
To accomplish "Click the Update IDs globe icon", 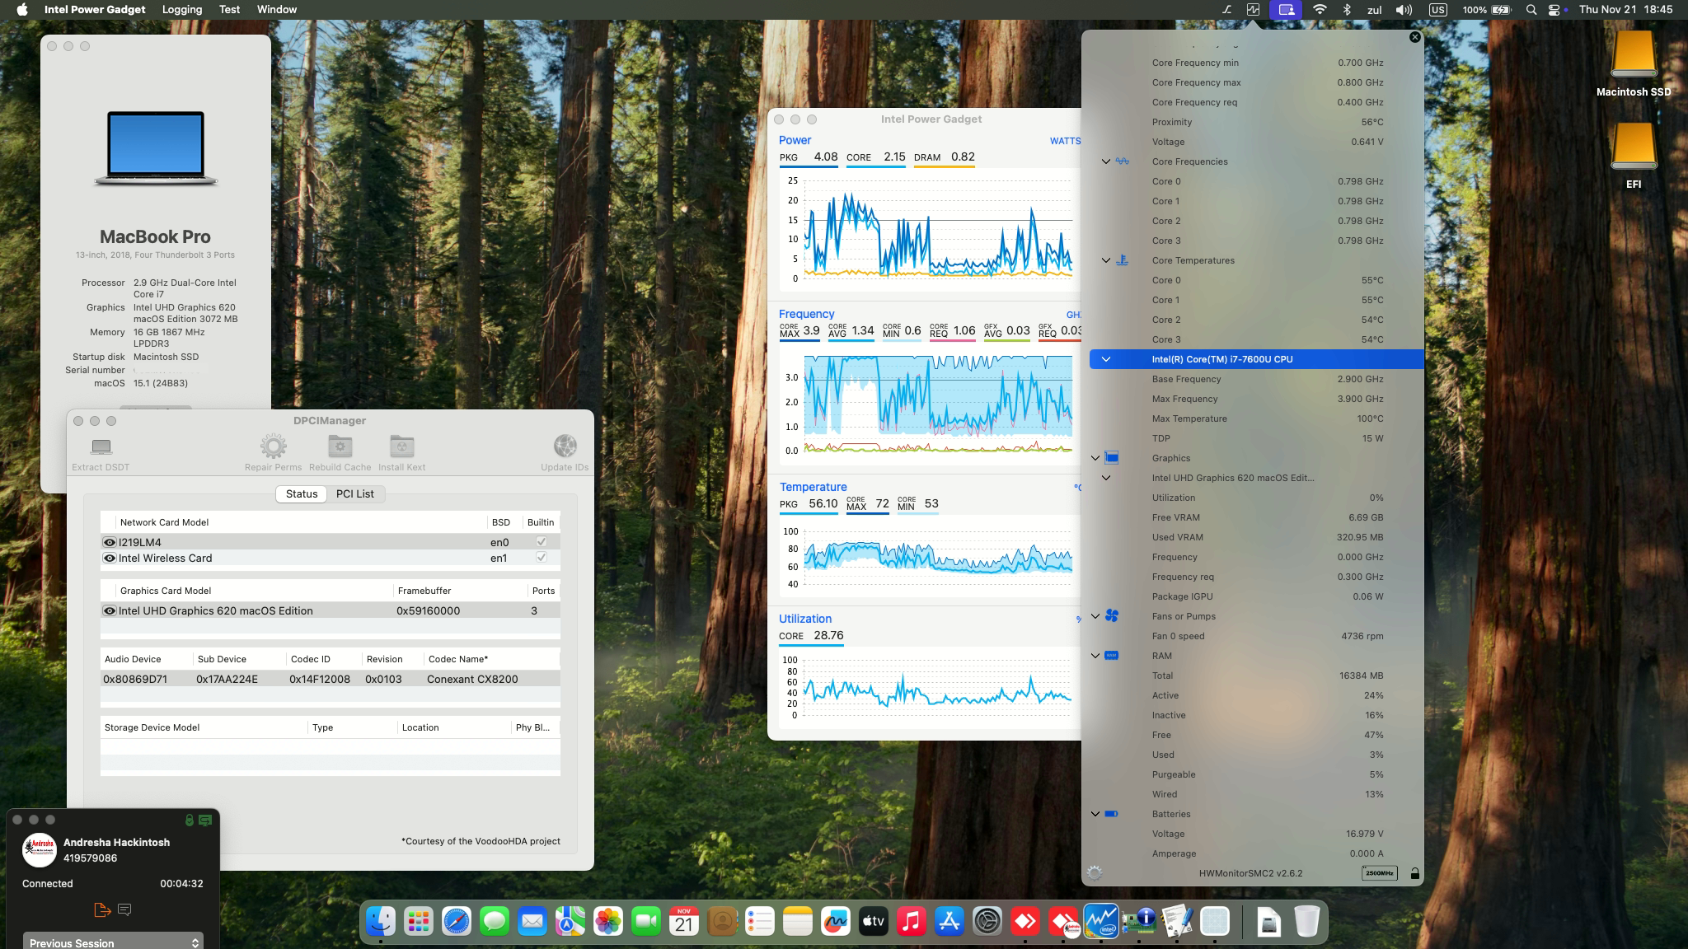I will [x=565, y=447].
